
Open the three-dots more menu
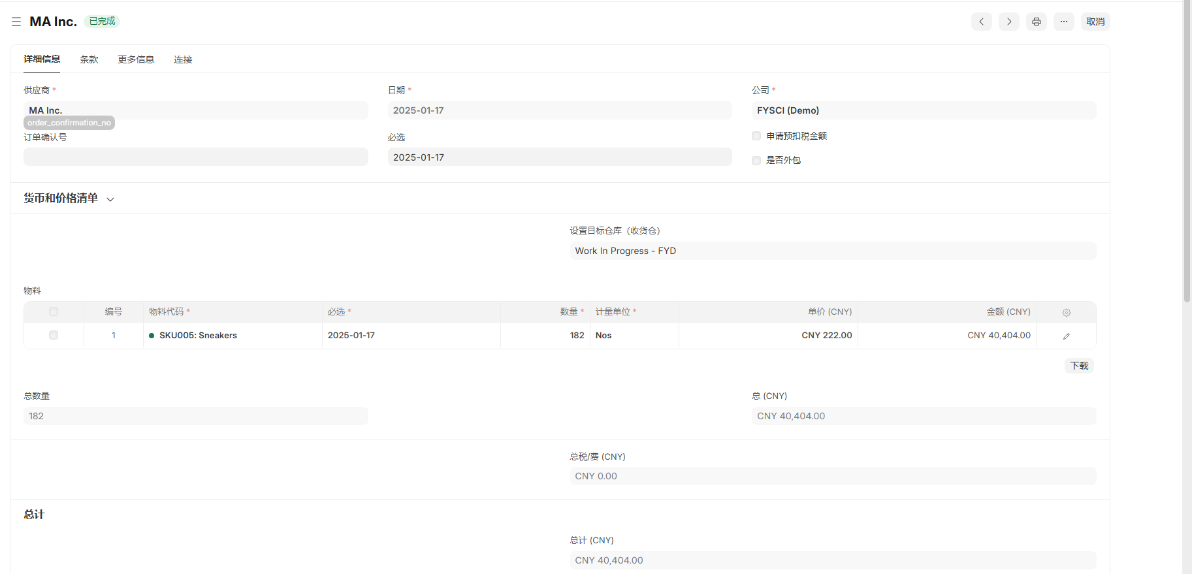click(1064, 22)
